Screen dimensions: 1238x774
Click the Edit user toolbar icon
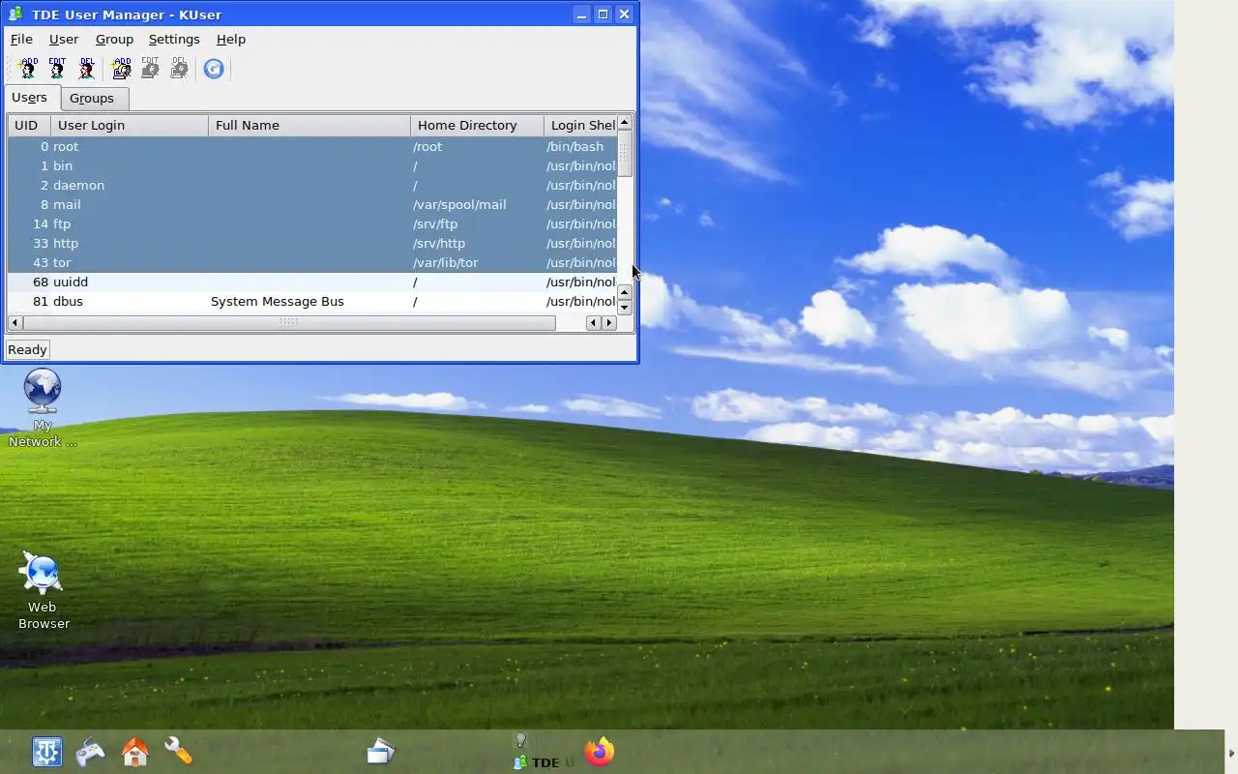coord(57,68)
